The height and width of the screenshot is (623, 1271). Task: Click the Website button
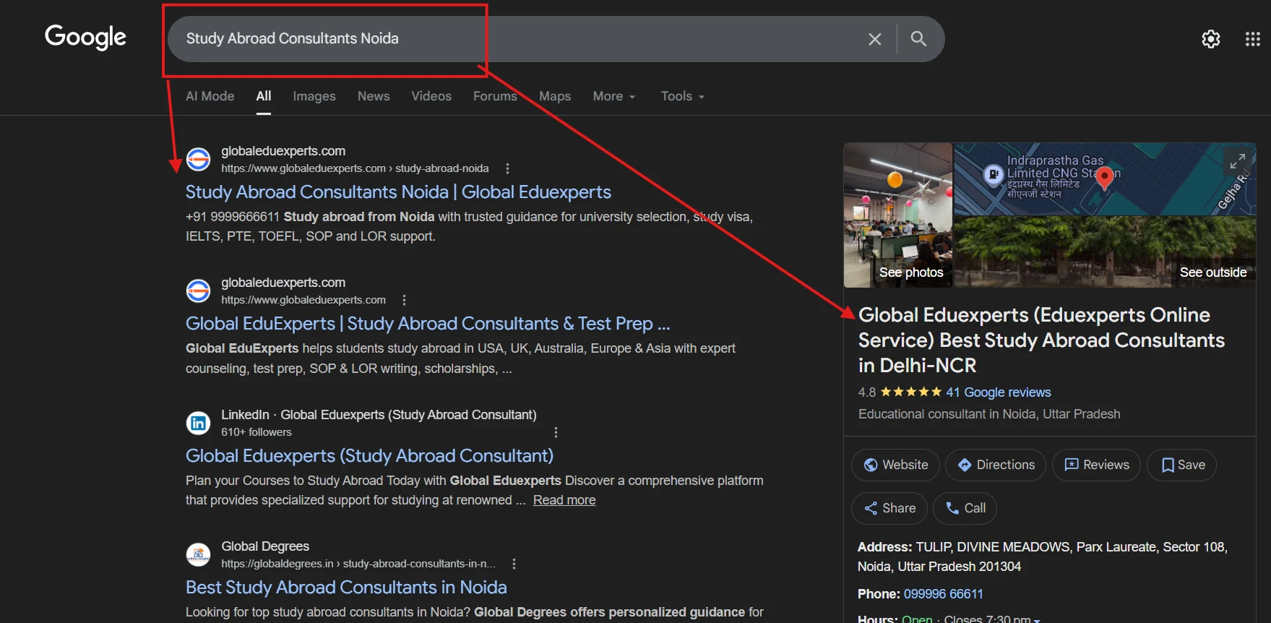coord(895,465)
